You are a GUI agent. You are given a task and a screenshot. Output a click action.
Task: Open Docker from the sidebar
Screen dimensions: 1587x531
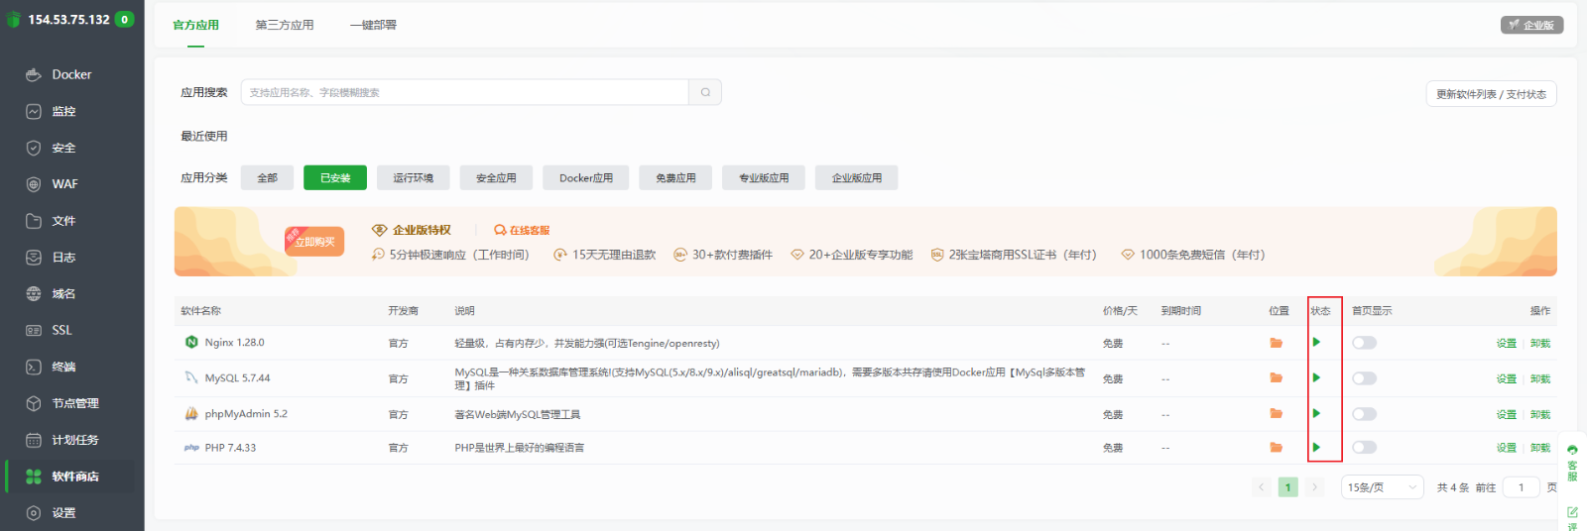(70, 74)
